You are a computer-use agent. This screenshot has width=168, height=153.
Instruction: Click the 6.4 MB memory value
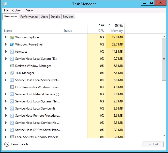pyautogui.click(x=118, y=73)
